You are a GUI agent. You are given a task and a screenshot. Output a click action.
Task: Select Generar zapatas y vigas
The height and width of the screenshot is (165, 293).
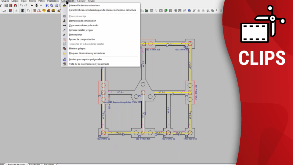[x=81, y=30]
